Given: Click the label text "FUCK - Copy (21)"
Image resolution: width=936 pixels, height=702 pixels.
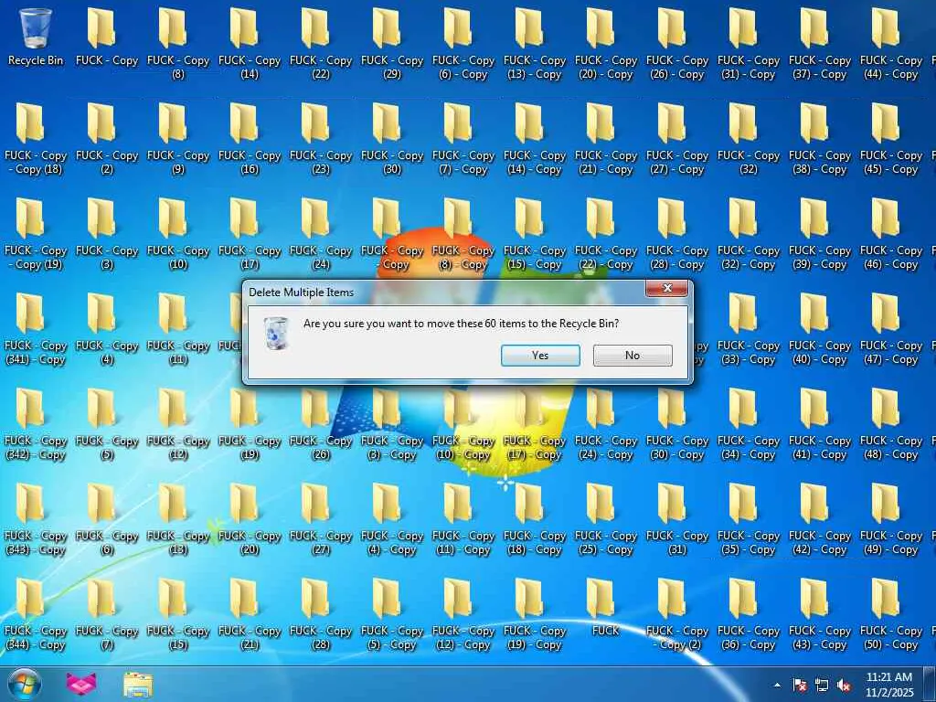Looking at the screenshot, I should click(249, 637).
